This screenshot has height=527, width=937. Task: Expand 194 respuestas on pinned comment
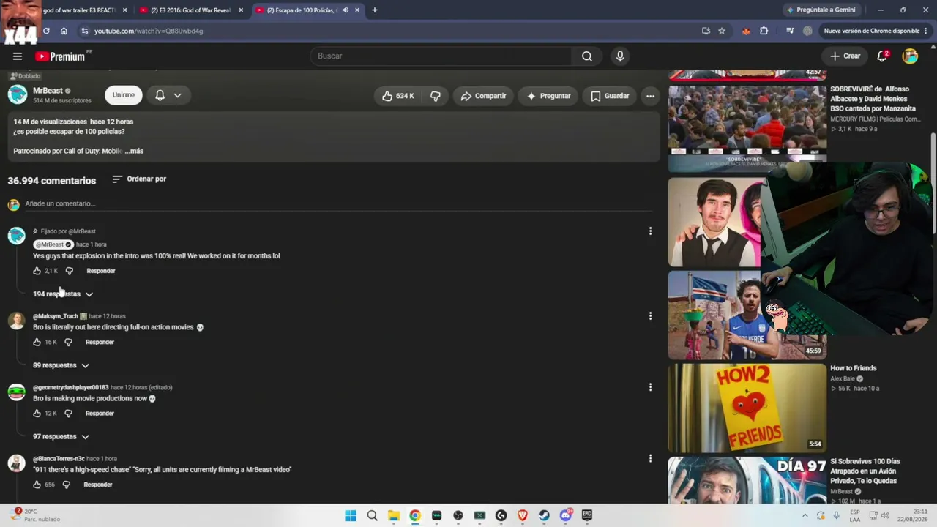coord(63,294)
